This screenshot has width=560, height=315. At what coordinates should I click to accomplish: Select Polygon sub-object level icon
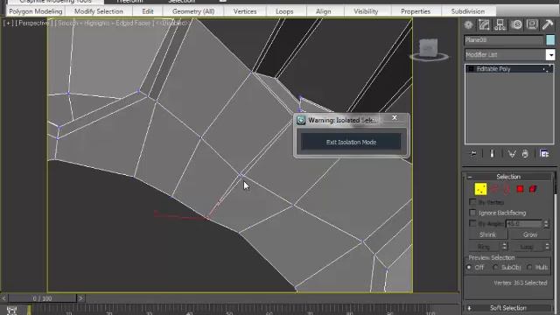tap(520, 189)
